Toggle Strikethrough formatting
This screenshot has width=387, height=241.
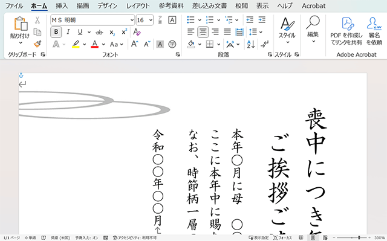(x=99, y=32)
